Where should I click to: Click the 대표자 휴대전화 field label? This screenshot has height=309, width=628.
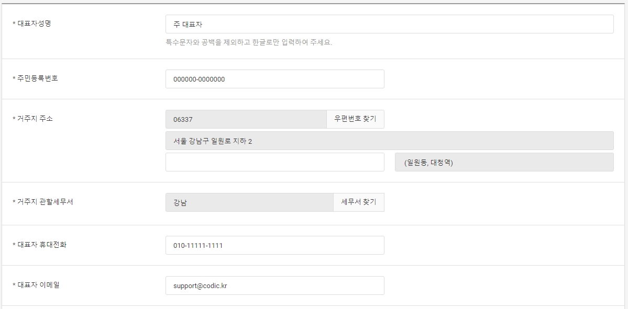(42, 244)
